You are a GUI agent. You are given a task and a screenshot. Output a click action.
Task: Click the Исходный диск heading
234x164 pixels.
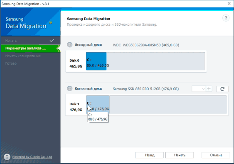pyautogui.click(x=88, y=45)
